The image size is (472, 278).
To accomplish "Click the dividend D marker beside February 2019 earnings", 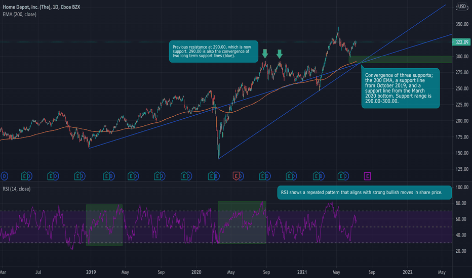I will point(111,176).
